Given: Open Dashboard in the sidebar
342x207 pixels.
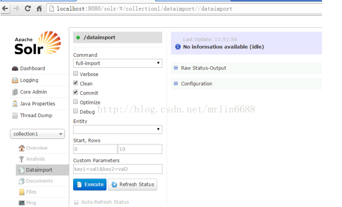Looking at the screenshot, I should [33, 68].
